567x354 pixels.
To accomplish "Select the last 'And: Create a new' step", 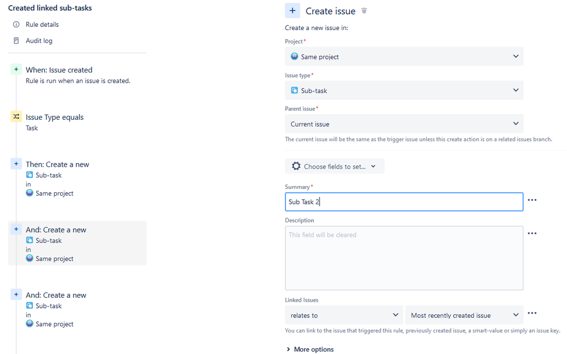I will click(56, 295).
